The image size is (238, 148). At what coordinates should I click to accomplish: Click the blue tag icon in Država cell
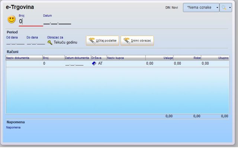94,63
